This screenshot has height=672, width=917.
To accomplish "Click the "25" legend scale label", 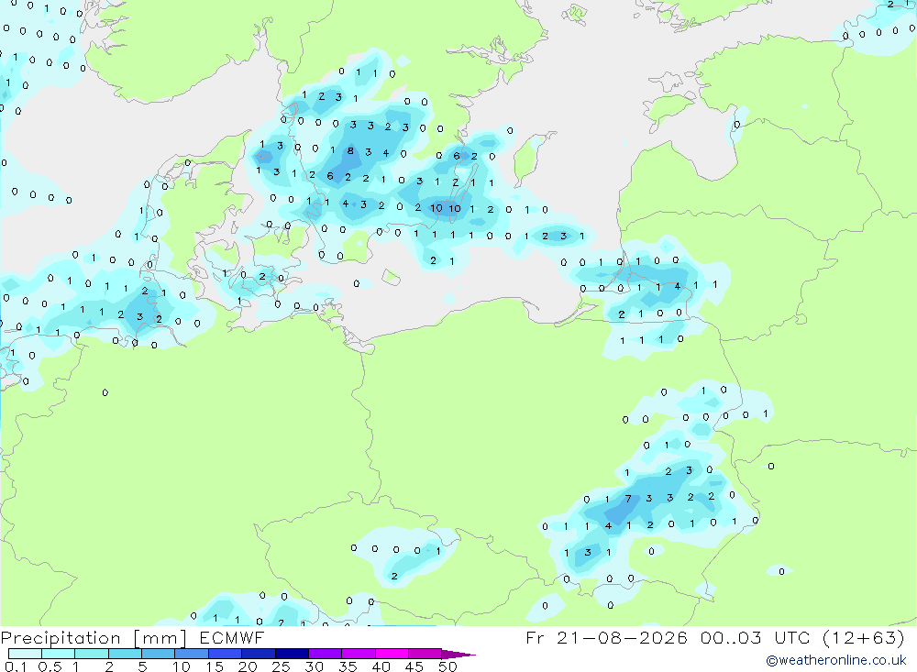I will (282, 666).
